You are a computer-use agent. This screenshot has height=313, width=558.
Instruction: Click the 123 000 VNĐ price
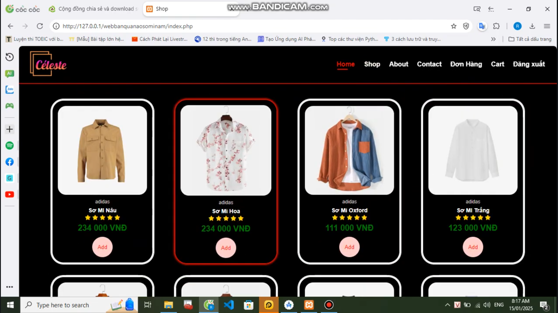(x=473, y=228)
